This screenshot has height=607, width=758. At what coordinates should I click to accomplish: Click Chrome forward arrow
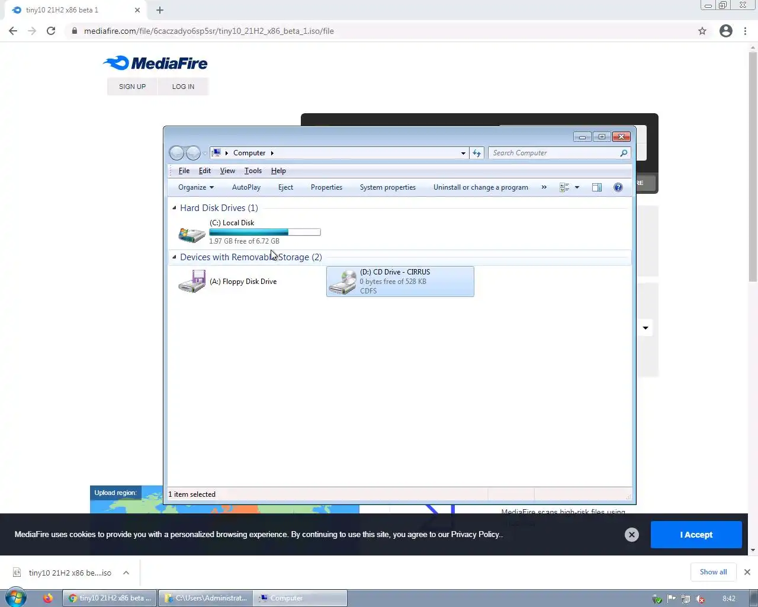click(x=32, y=31)
